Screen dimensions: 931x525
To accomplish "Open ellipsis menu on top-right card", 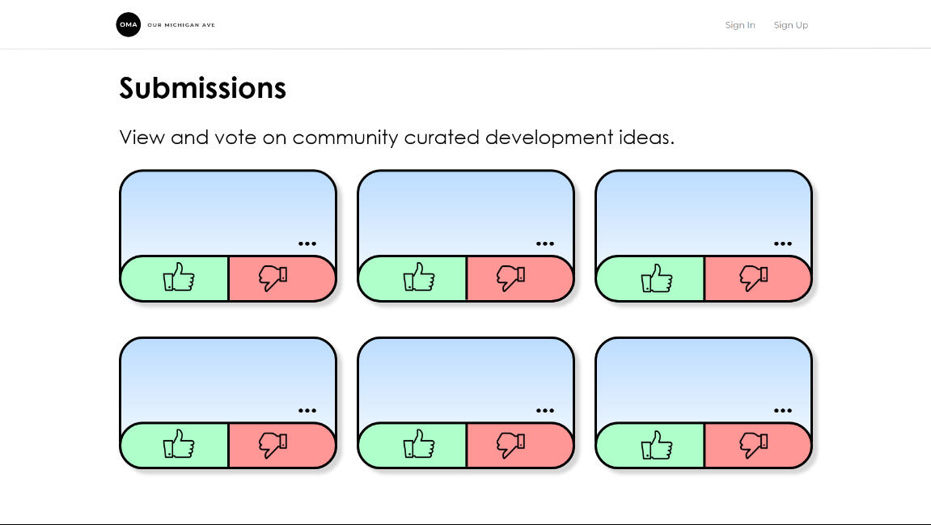I will tap(783, 243).
